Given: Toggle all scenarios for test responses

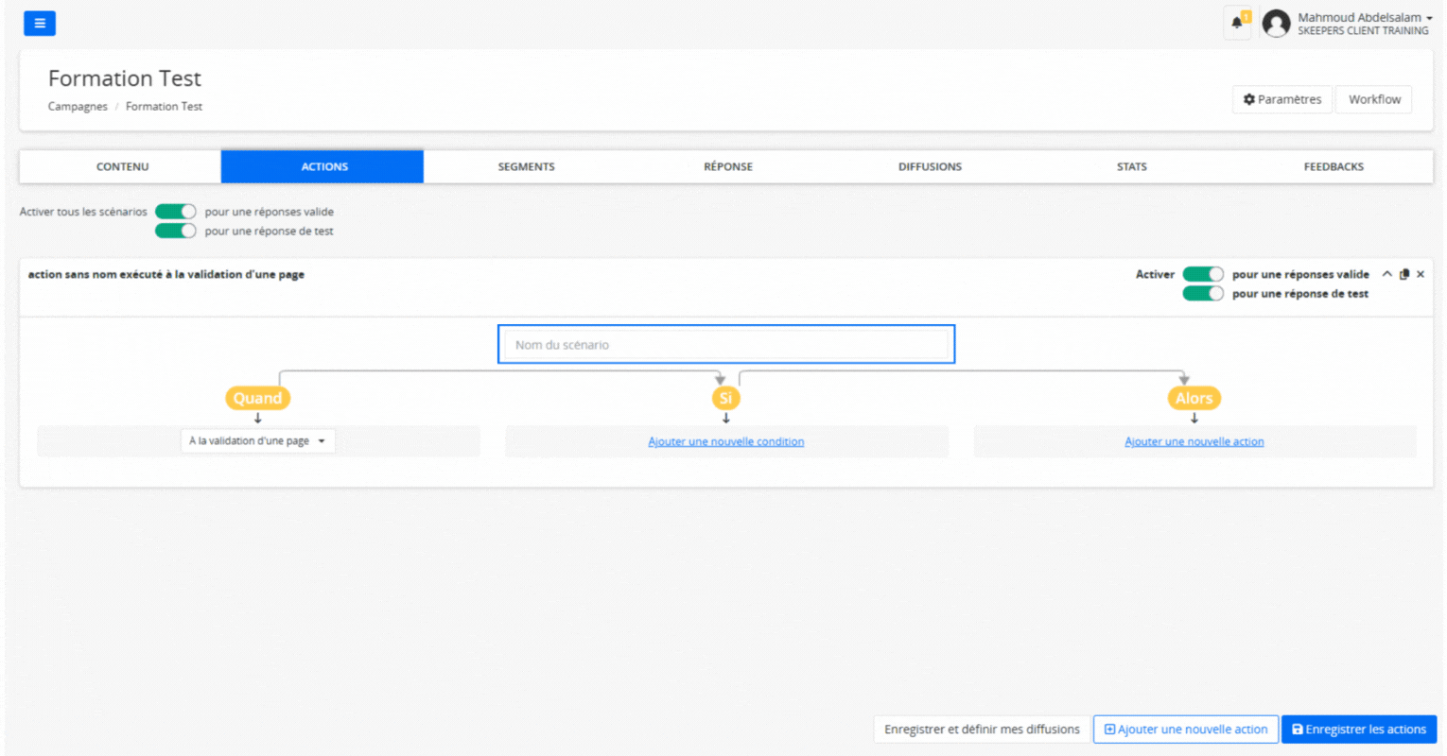Looking at the screenshot, I should coord(175,231).
